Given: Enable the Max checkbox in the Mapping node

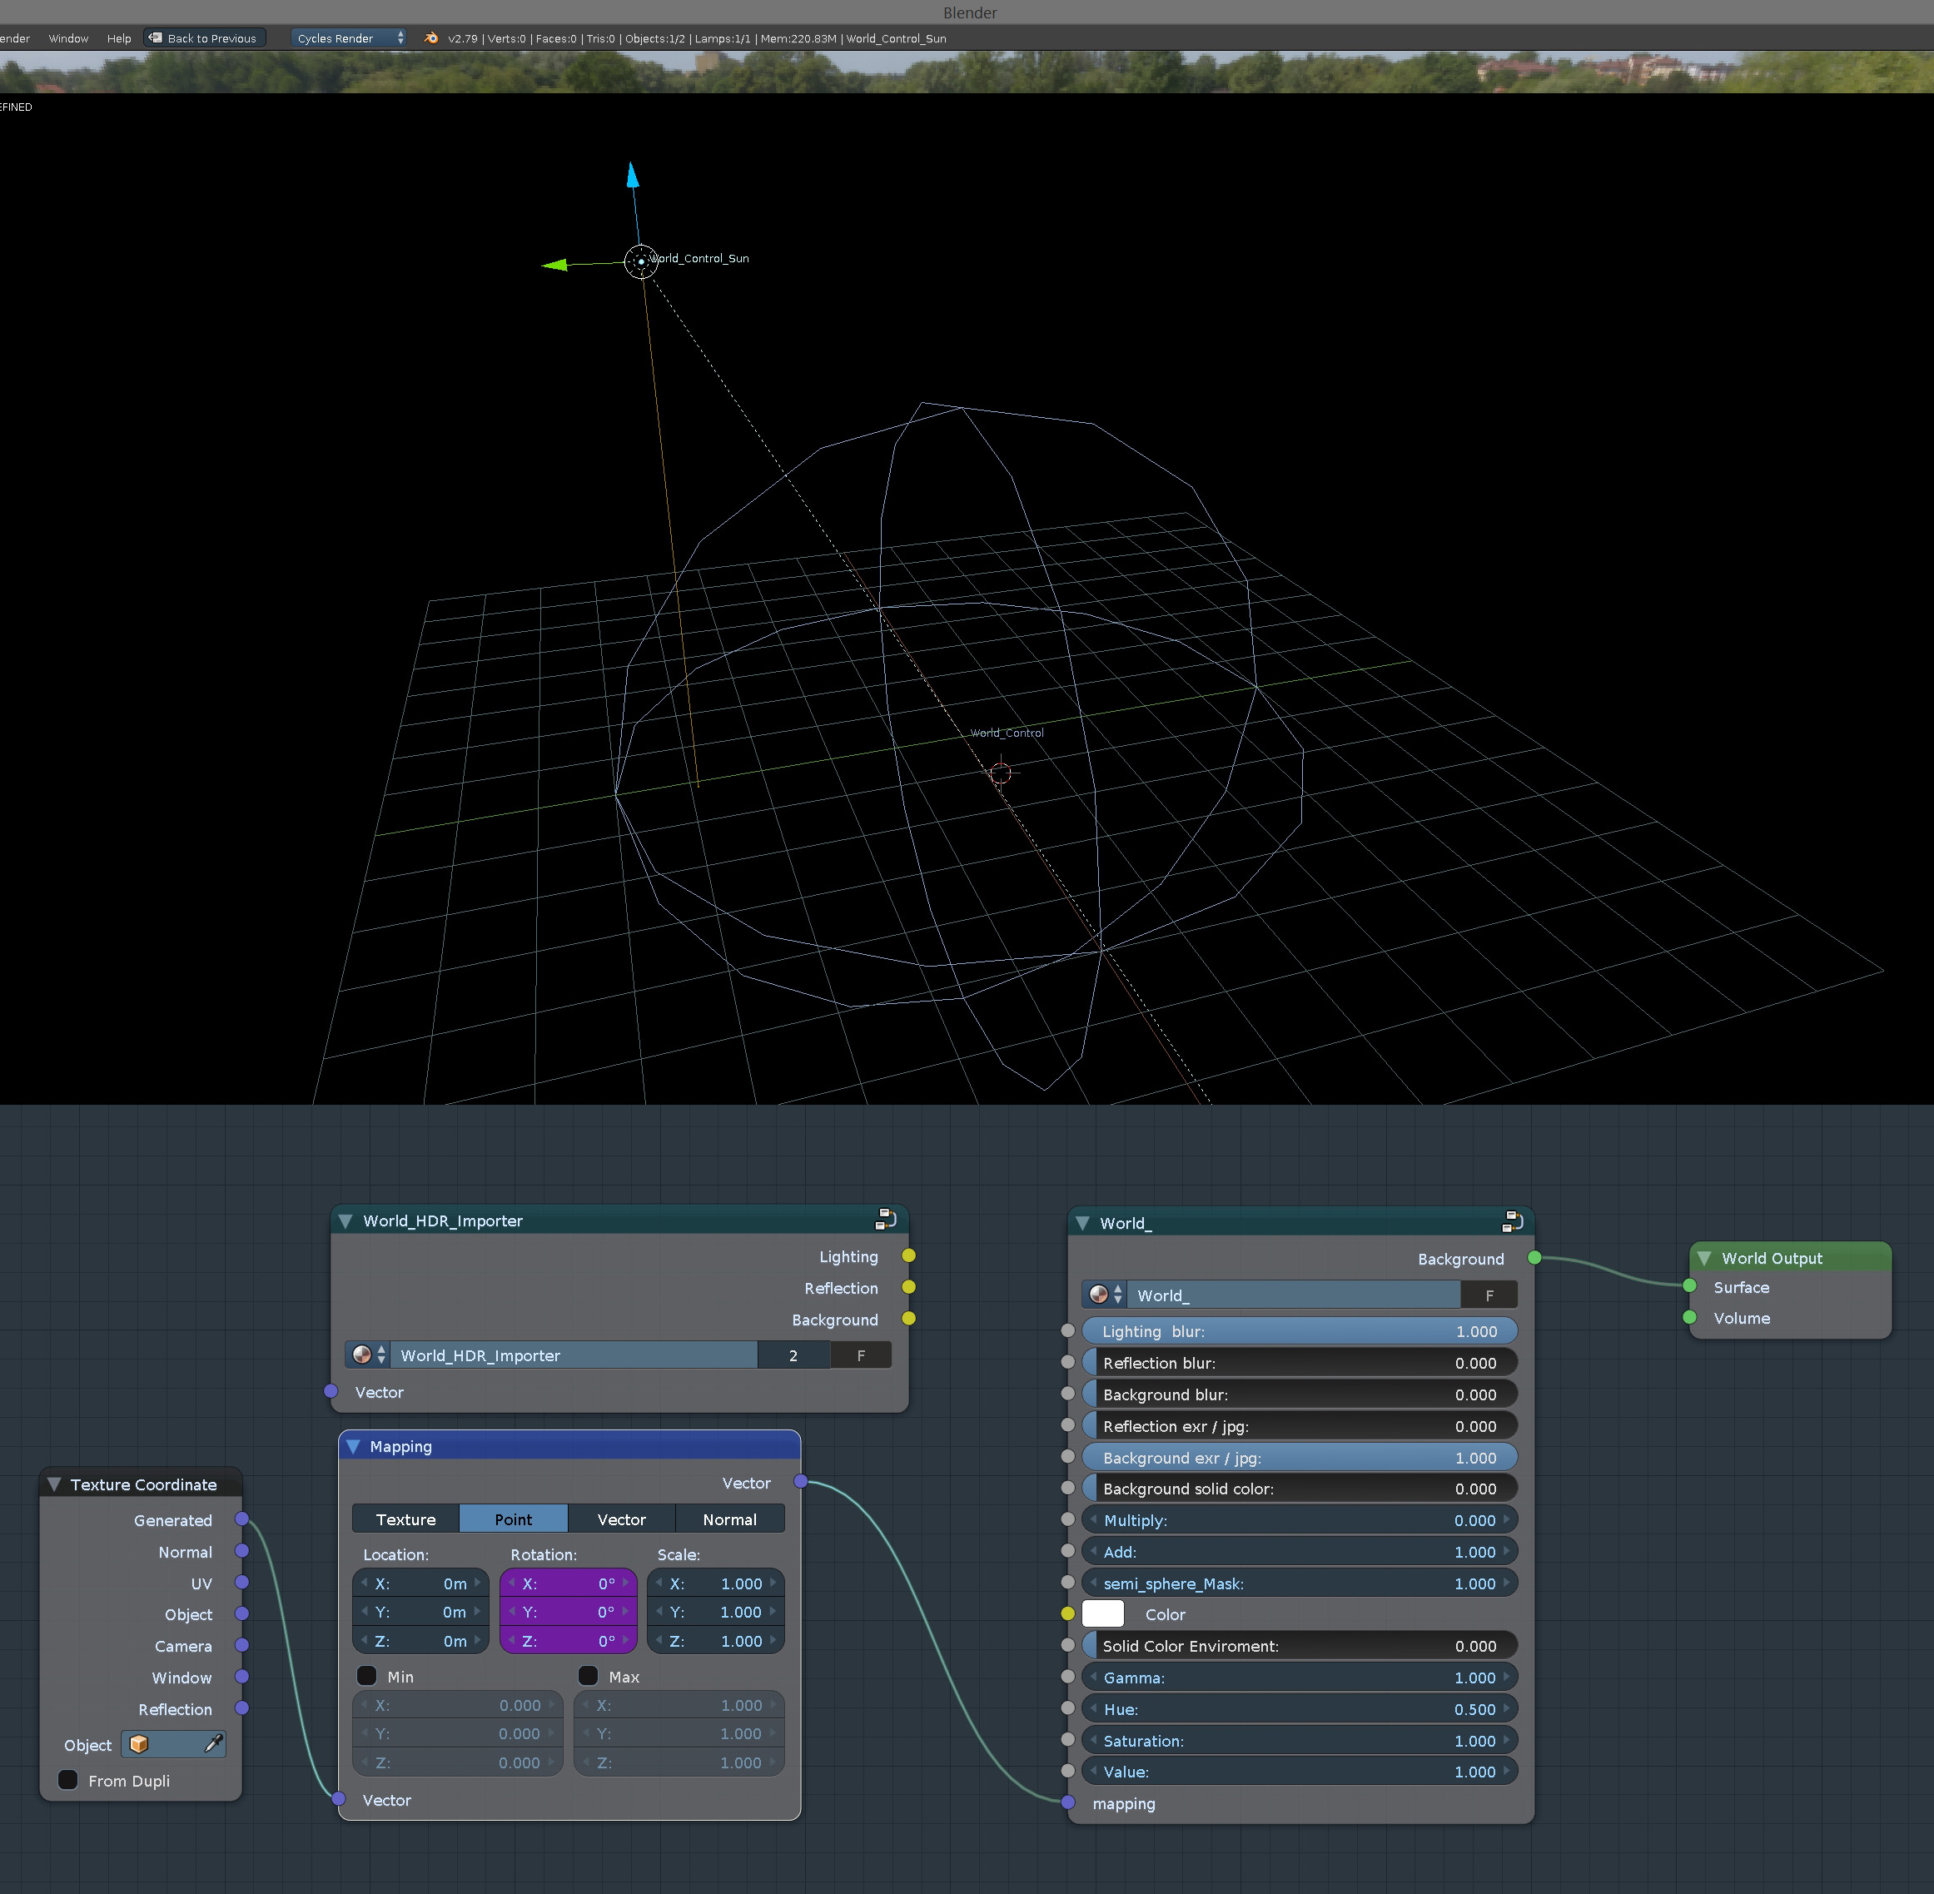Looking at the screenshot, I should (x=588, y=1676).
